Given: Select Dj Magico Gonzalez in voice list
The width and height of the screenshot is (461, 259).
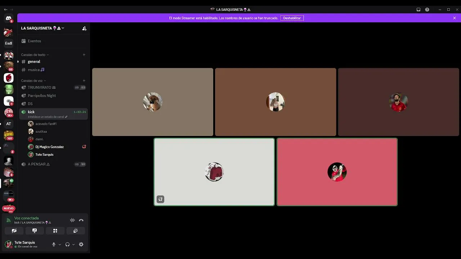Looking at the screenshot, I should [x=57, y=147].
